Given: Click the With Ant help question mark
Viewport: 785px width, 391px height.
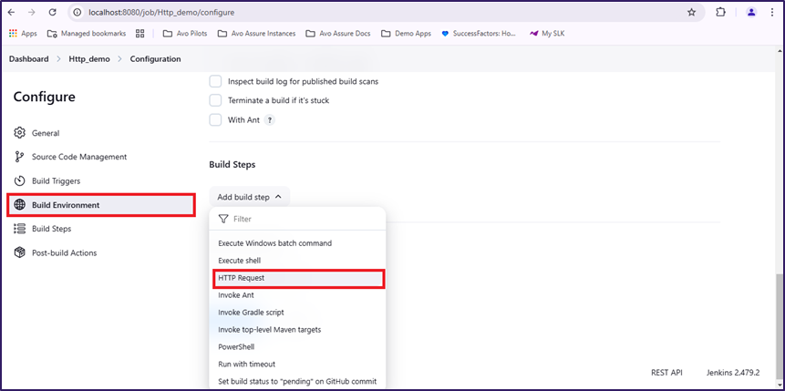Looking at the screenshot, I should tap(270, 119).
